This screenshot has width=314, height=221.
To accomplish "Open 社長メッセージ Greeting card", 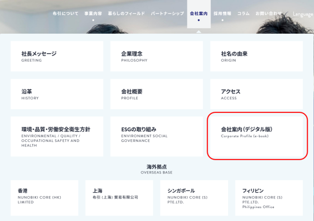I will [57, 56].
